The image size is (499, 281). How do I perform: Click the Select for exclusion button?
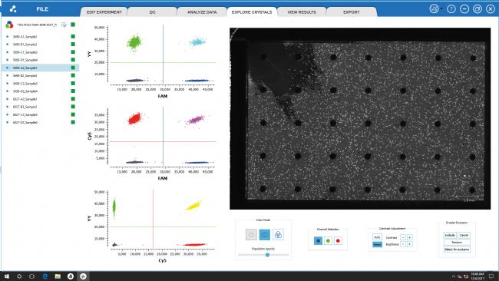click(457, 250)
